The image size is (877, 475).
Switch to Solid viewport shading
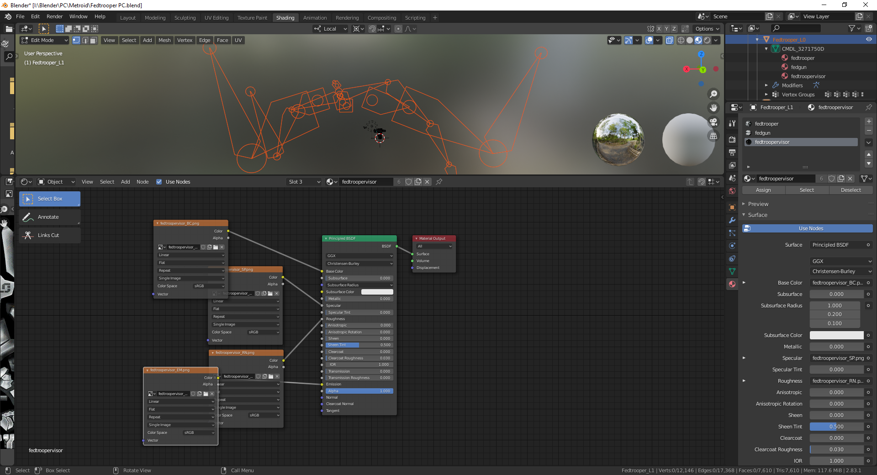[x=690, y=40]
